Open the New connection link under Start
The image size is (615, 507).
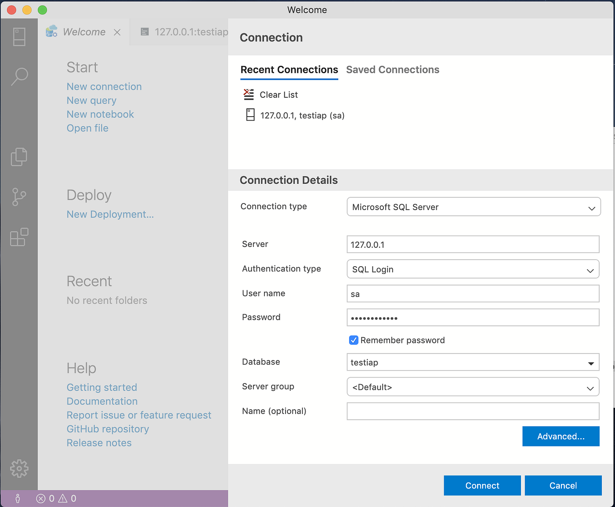[104, 86]
